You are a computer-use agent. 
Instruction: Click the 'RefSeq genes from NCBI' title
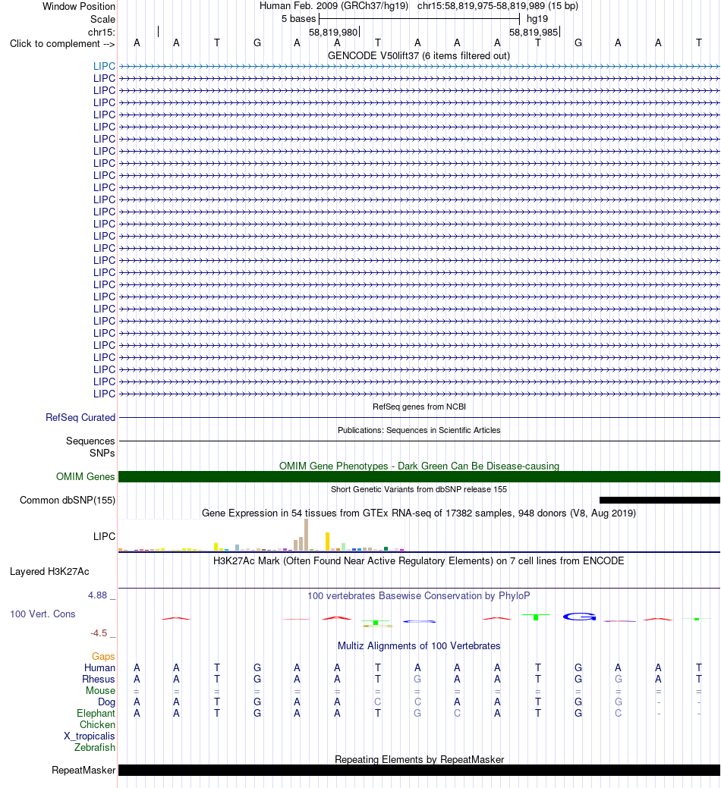point(419,407)
